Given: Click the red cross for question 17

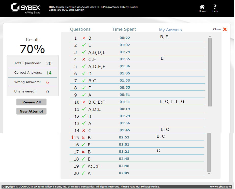Looking at the screenshot, I should (x=83, y=152).
